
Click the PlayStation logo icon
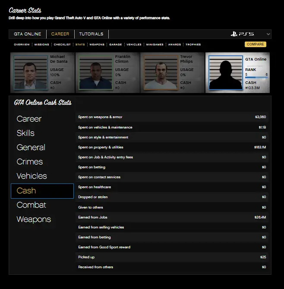click(235, 34)
